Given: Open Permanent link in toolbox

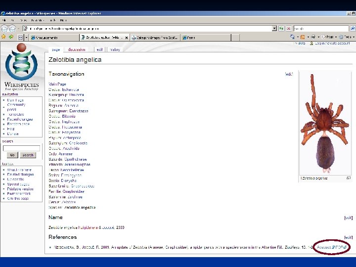Looking at the screenshot, I should tap(19, 194).
